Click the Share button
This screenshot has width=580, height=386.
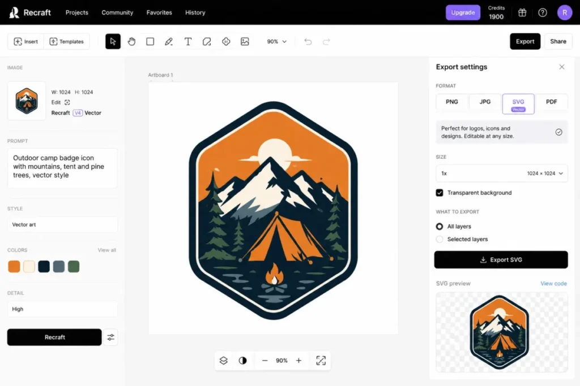click(558, 41)
